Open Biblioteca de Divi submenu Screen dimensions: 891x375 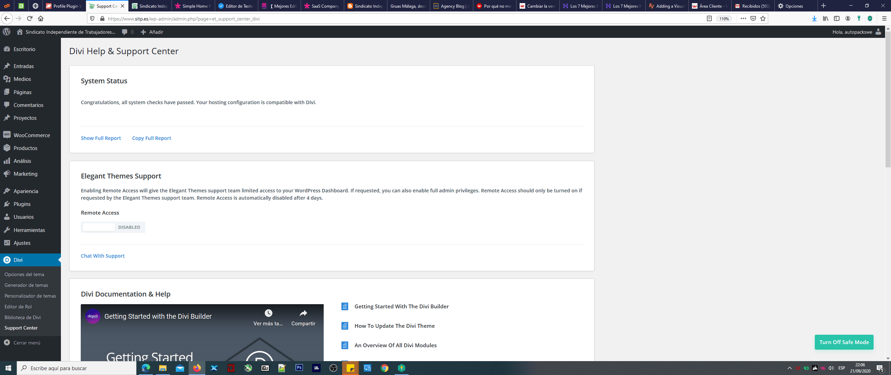(x=23, y=317)
